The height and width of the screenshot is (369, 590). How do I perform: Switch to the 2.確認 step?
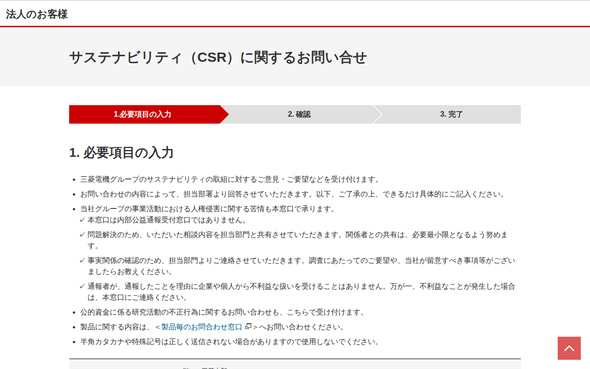coord(299,114)
